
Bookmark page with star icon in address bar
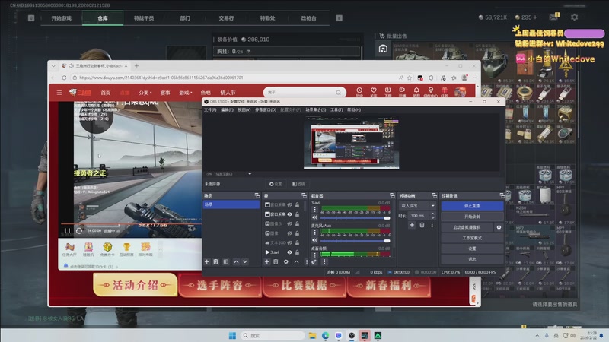coord(410,78)
